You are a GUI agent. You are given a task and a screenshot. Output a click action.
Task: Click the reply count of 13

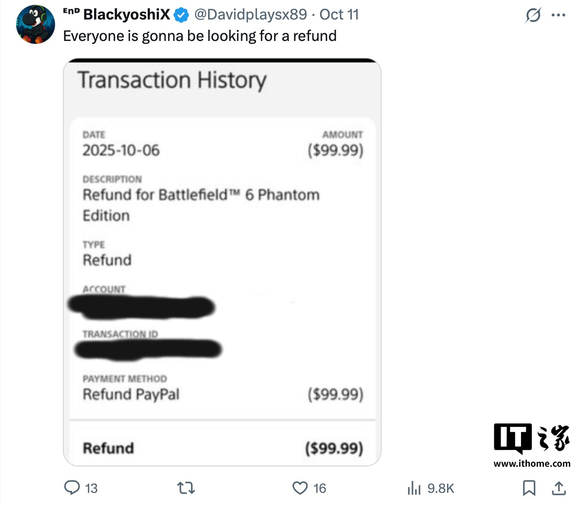(91, 488)
